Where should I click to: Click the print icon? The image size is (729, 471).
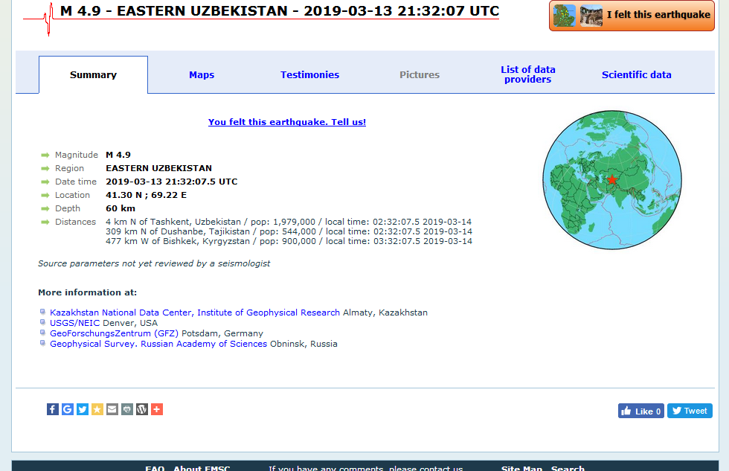127,409
